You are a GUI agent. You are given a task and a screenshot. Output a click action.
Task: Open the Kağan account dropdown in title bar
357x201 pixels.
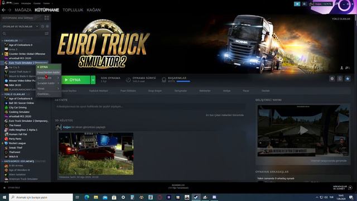(324, 4)
